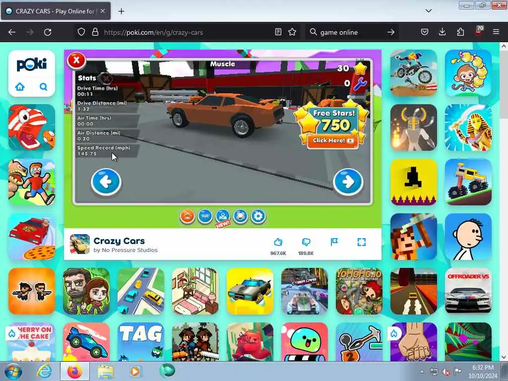Image resolution: width=508 pixels, height=381 pixels.
Task: Reload the current page
Action: (48, 32)
